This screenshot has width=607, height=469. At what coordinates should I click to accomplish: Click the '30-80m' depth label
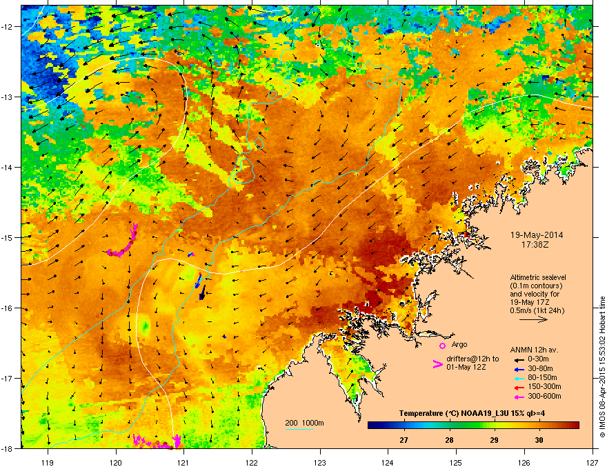[x=540, y=369]
